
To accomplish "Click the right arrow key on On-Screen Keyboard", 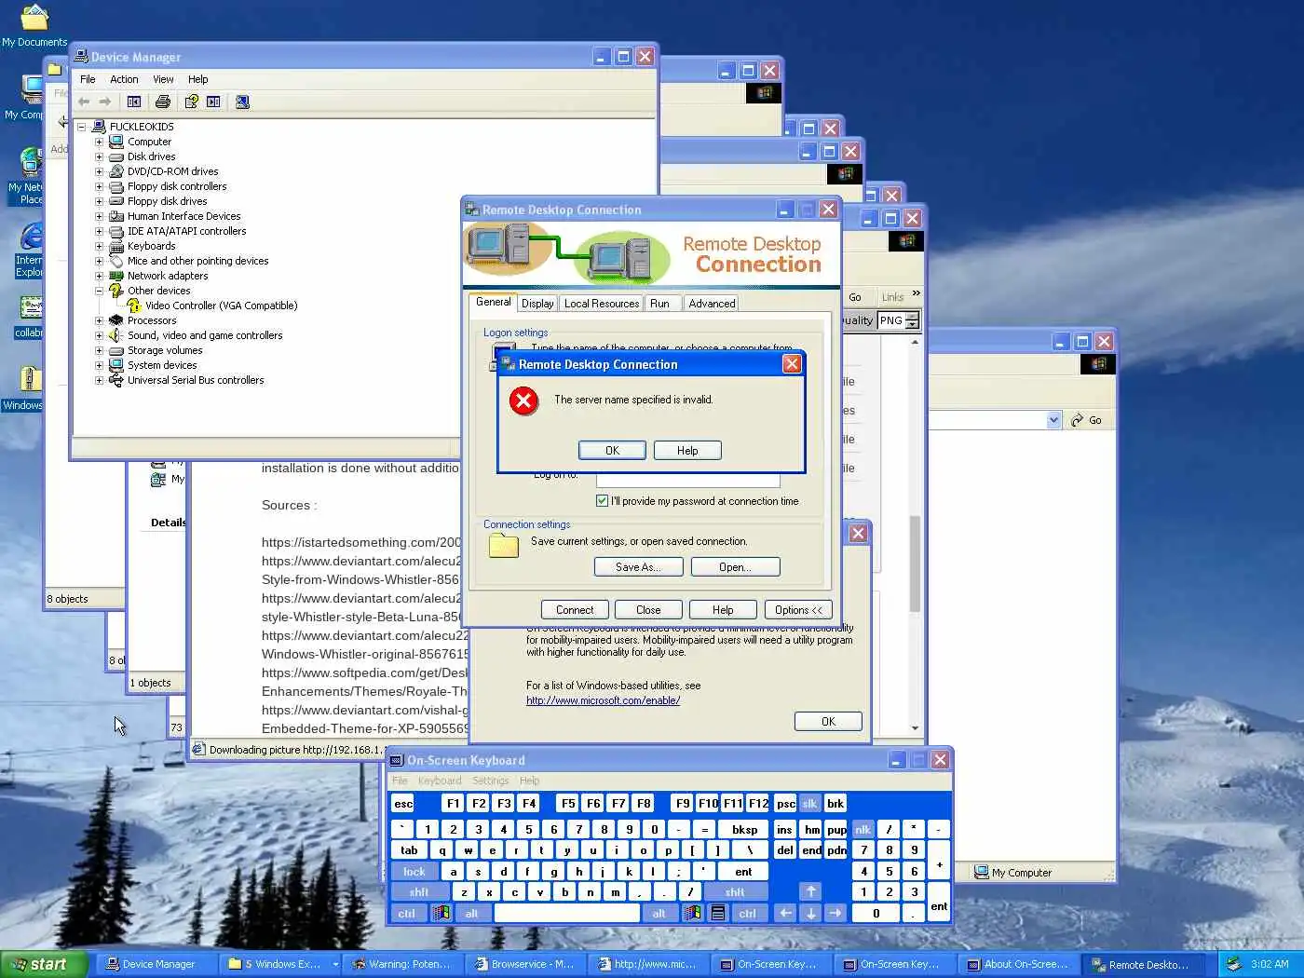I will (835, 914).
